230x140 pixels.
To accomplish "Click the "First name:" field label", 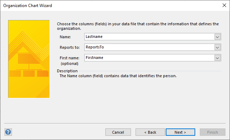I will click(70, 58).
